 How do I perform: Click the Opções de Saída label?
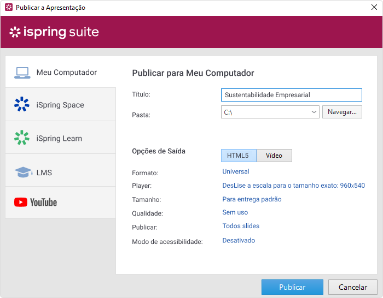159,151
